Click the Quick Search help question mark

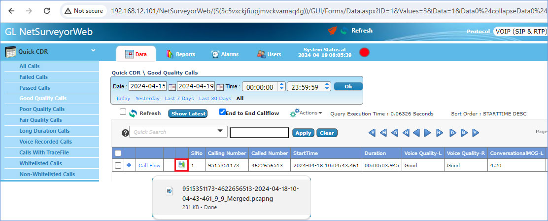(x=125, y=133)
